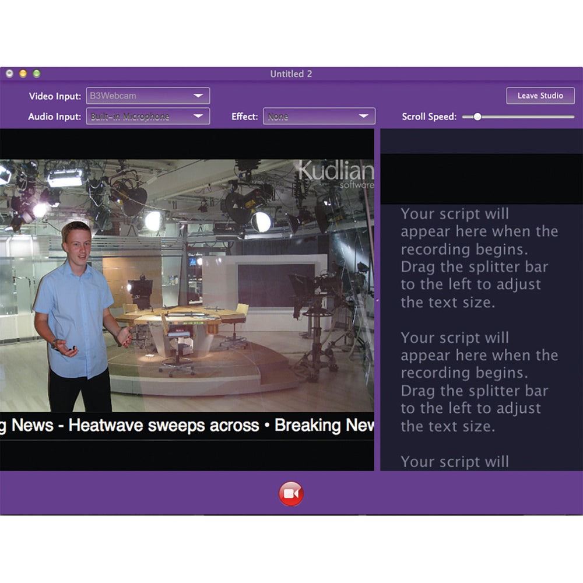Click the Scroll Speed slider handle

(477, 117)
